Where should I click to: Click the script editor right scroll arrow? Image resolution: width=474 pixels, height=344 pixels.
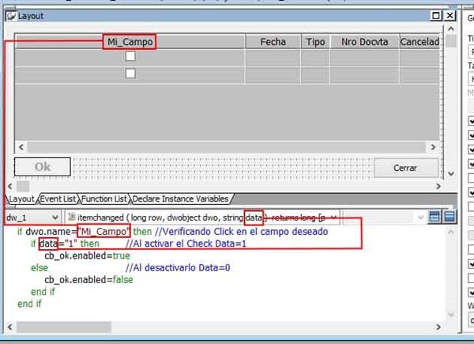pyautogui.click(x=438, y=327)
